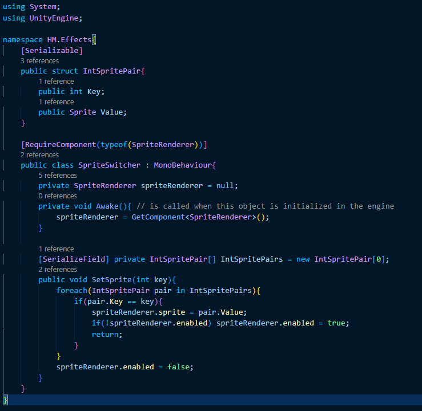Screen dimensions: 422x411
Task: Click 'pair.Key' in the if condition
Action: pyautogui.click(x=105, y=302)
